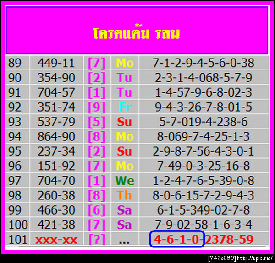275x263 pixels.
Task: Click row number 90
Action: [15, 77]
